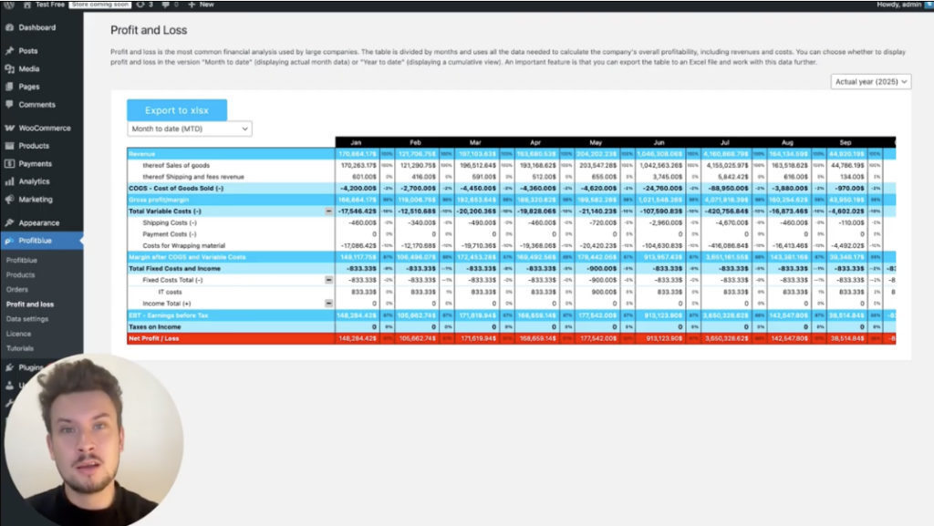
Task: Open Media via its sidebar icon
Action: [9, 69]
